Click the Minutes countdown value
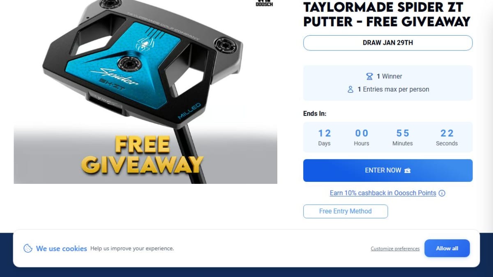This screenshot has height=277, width=493. coord(403,133)
